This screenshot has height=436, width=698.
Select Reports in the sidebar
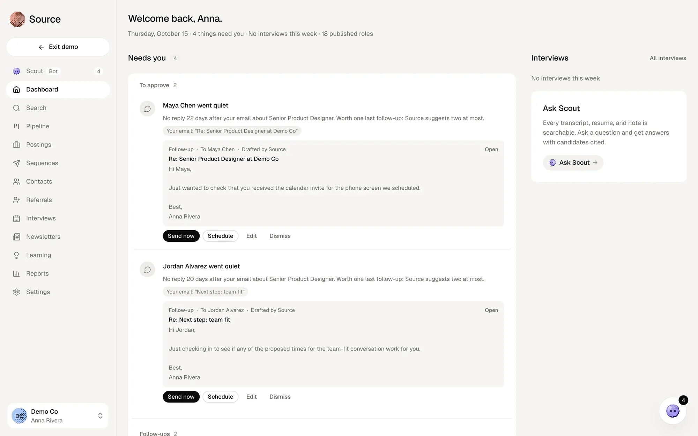[x=58, y=274]
